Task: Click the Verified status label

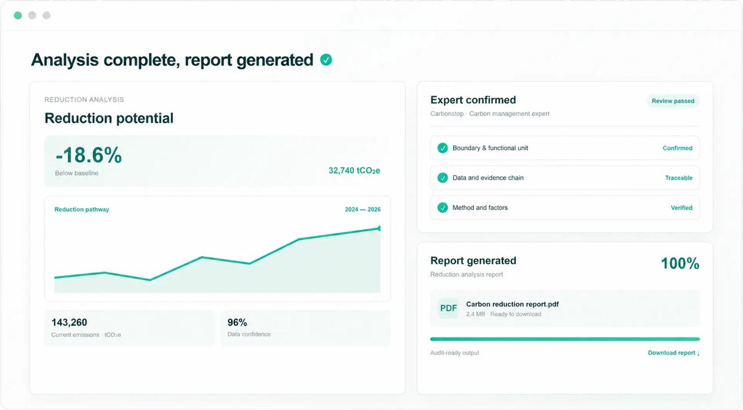Action: [x=681, y=208]
